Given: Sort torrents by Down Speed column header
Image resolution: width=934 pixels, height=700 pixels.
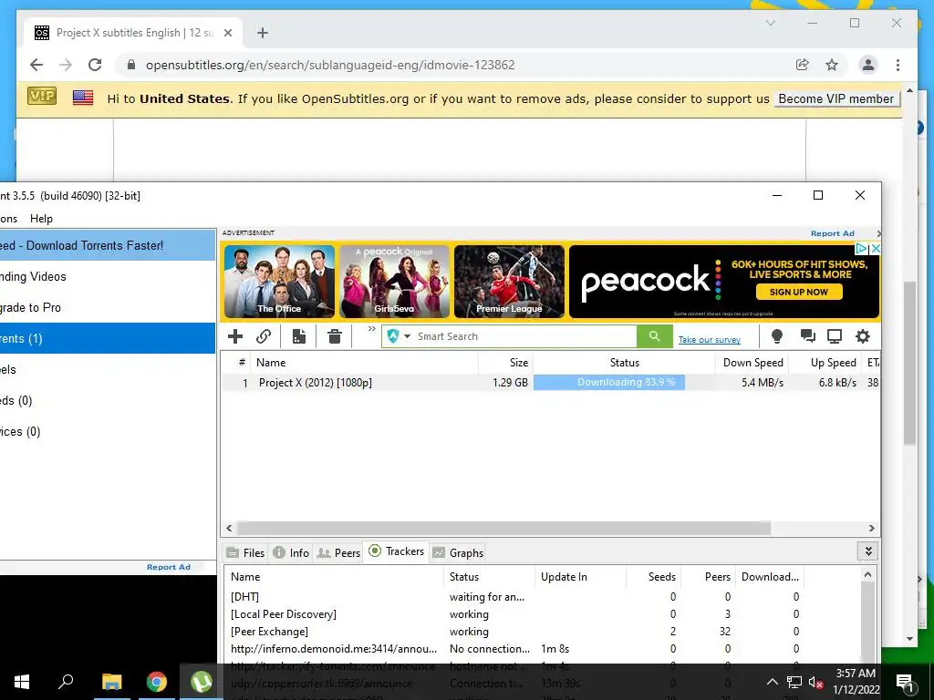Looking at the screenshot, I should tap(752, 363).
